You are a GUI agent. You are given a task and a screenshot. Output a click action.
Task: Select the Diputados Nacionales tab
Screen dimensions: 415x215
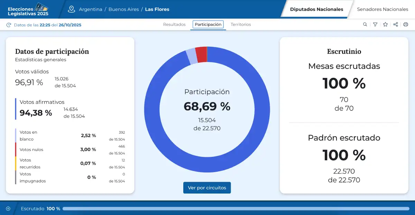pyautogui.click(x=316, y=9)
